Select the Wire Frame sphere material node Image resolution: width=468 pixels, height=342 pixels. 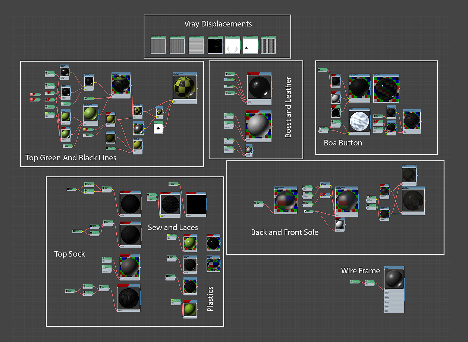pos(394,289)
